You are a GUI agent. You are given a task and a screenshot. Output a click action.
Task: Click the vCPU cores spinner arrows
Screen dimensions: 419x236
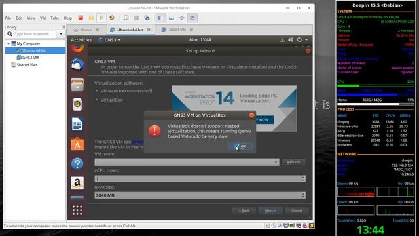[x=303, y=179]
